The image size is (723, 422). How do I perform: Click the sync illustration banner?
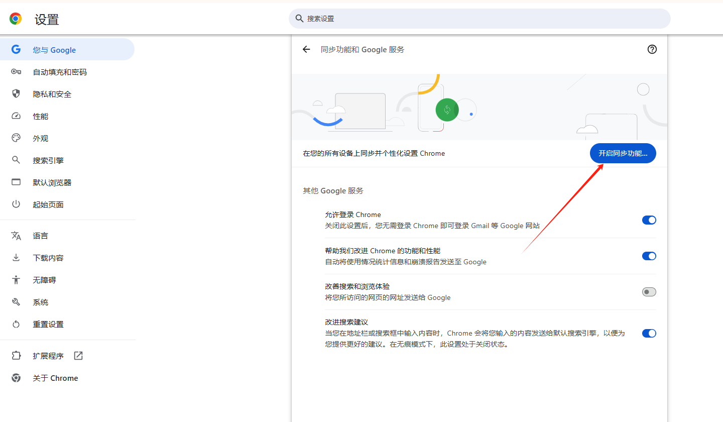pyautogui.click(x=479, y=107)
